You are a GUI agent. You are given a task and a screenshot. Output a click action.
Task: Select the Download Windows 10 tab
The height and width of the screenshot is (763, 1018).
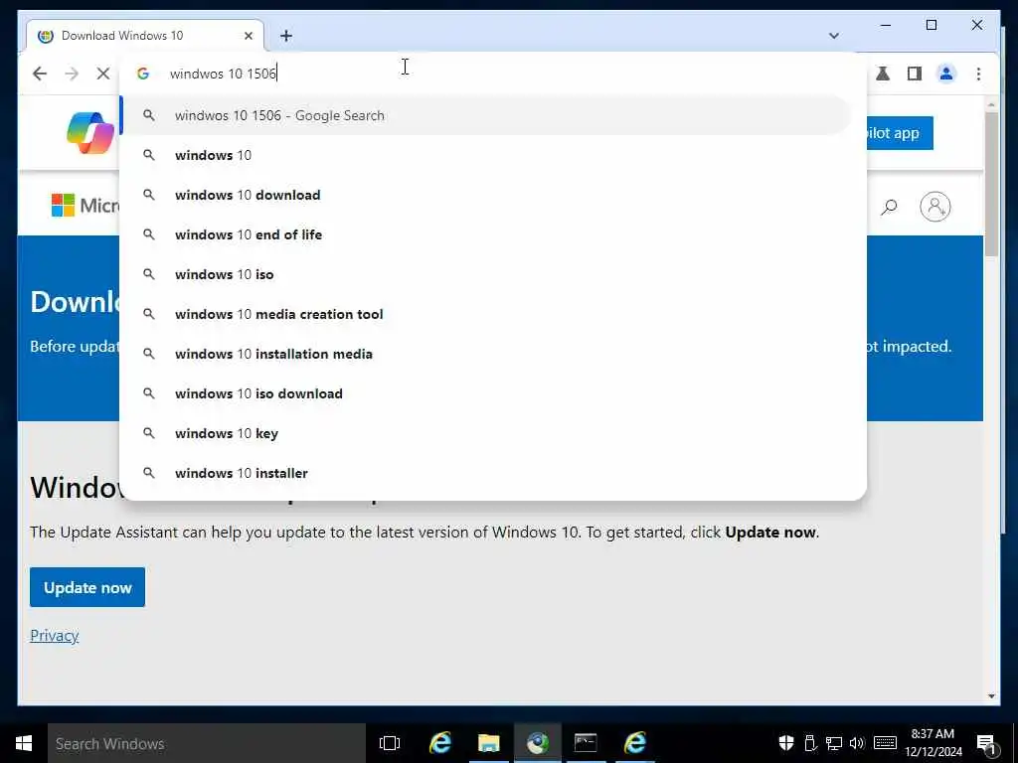coord(145,35)
